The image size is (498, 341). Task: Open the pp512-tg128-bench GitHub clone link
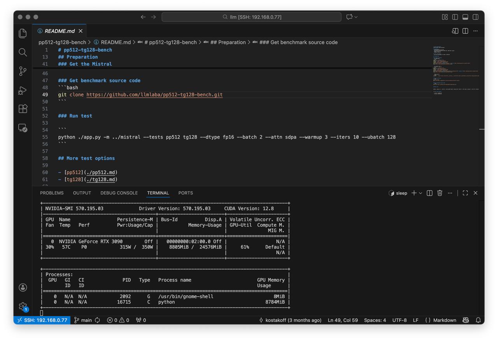(x=154, y=95)
